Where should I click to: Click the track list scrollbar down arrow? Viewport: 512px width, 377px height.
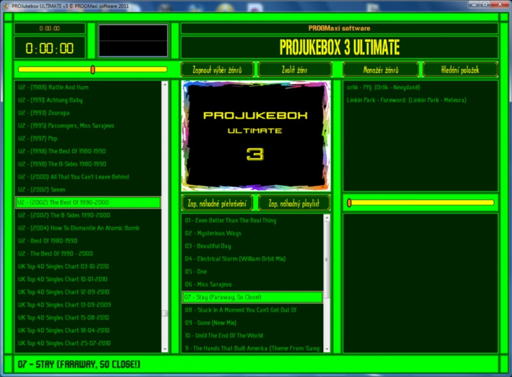[x=327, y=349]
